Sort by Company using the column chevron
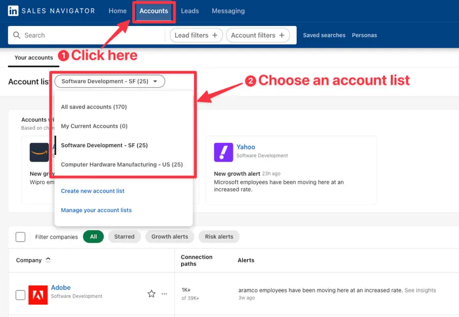The width and height of the screenshot is (459, 317). tap(47, 259)
